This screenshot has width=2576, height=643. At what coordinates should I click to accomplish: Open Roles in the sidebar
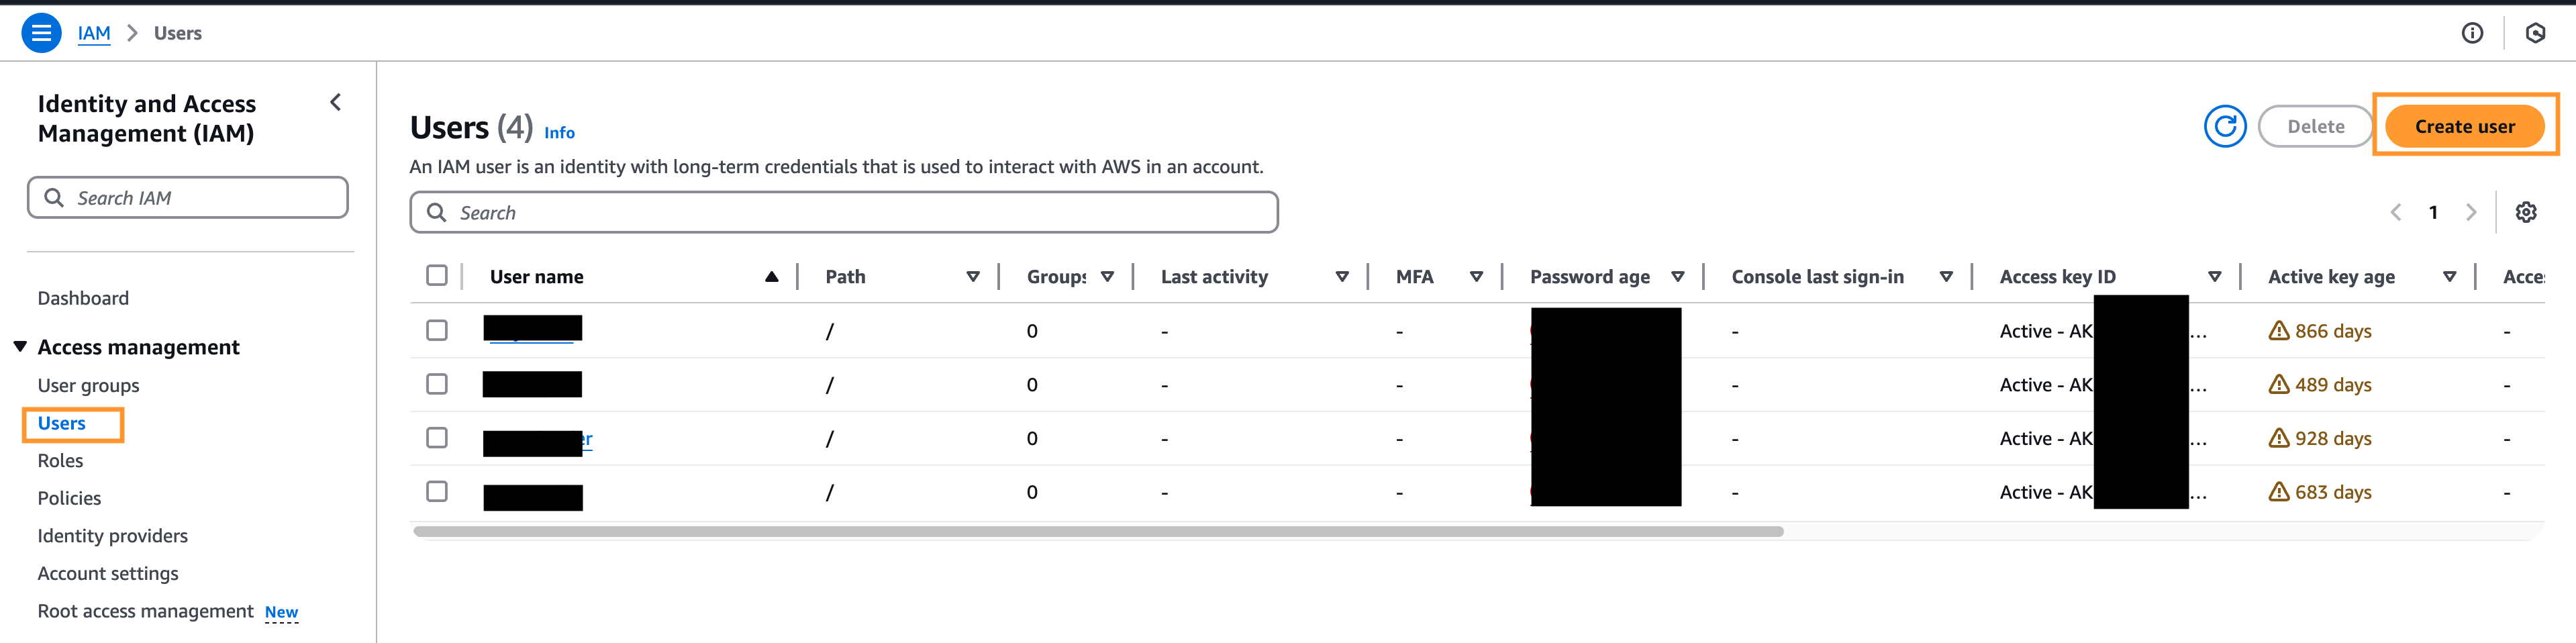[60, 461]
